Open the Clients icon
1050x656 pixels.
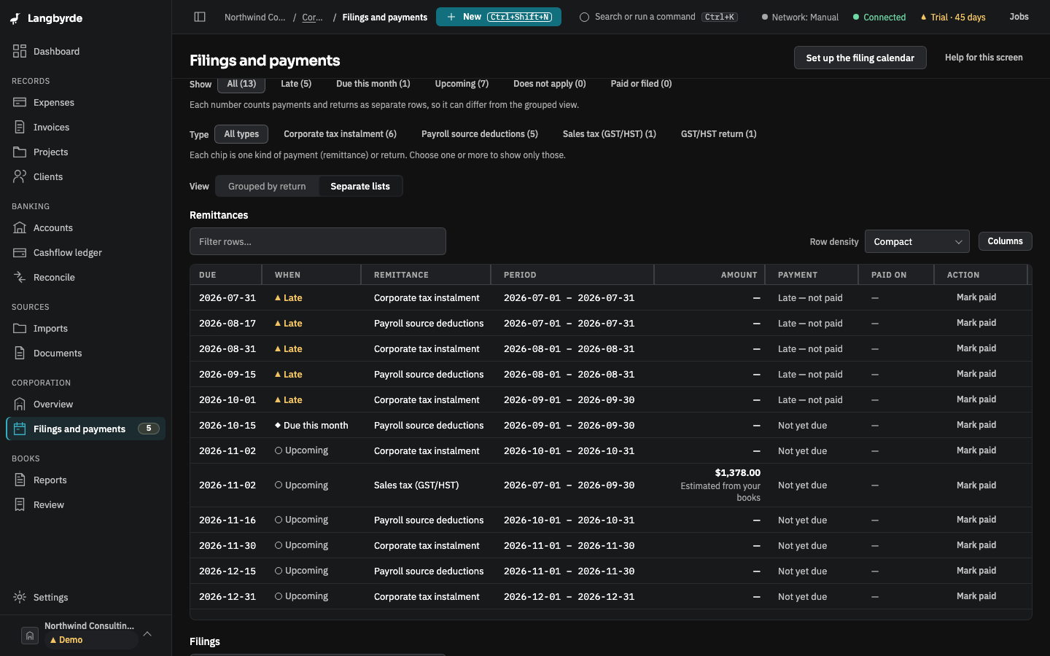(20, 176)
